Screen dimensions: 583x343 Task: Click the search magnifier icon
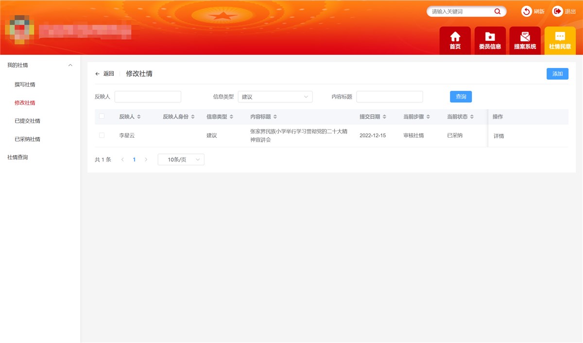tap(497, 11)
